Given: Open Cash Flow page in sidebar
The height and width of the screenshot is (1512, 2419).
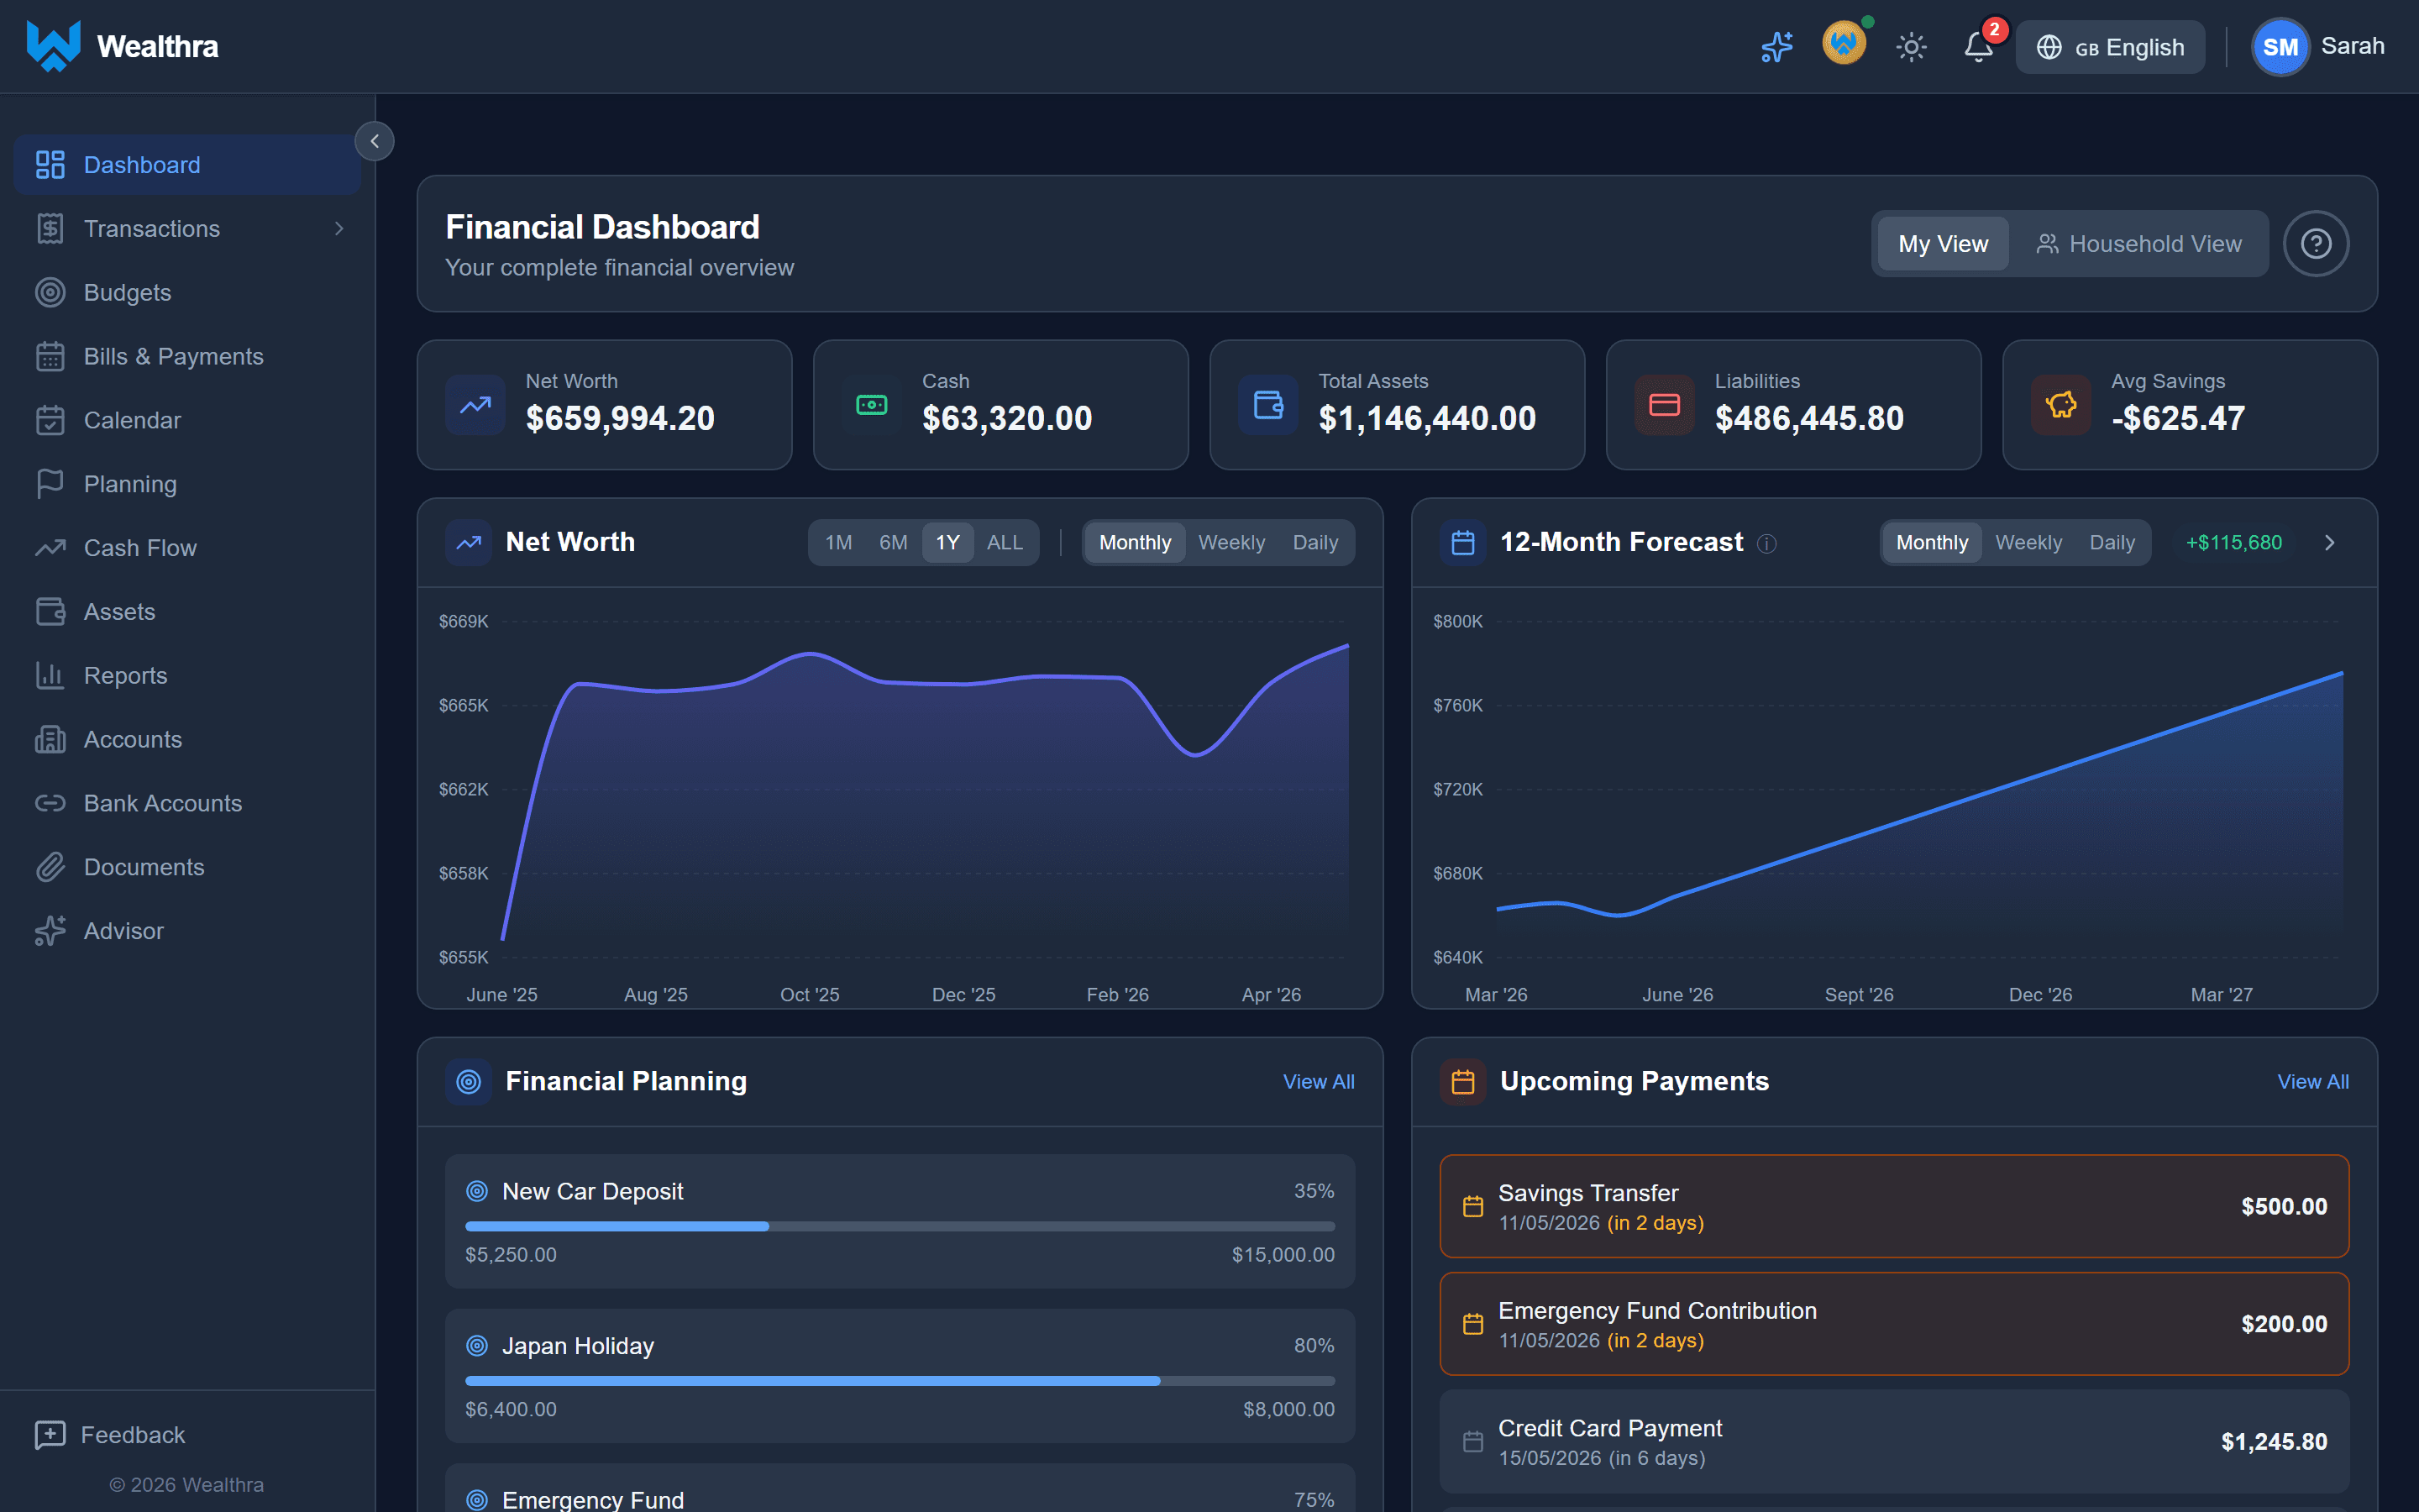Looking at the screenshot, I should [187, 548].
